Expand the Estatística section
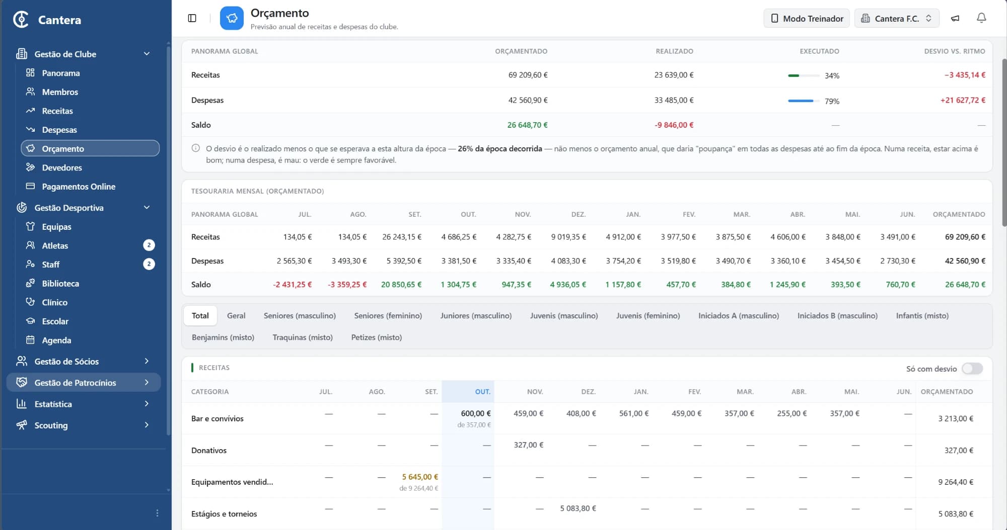1007x530 pixels. (83, 404)
